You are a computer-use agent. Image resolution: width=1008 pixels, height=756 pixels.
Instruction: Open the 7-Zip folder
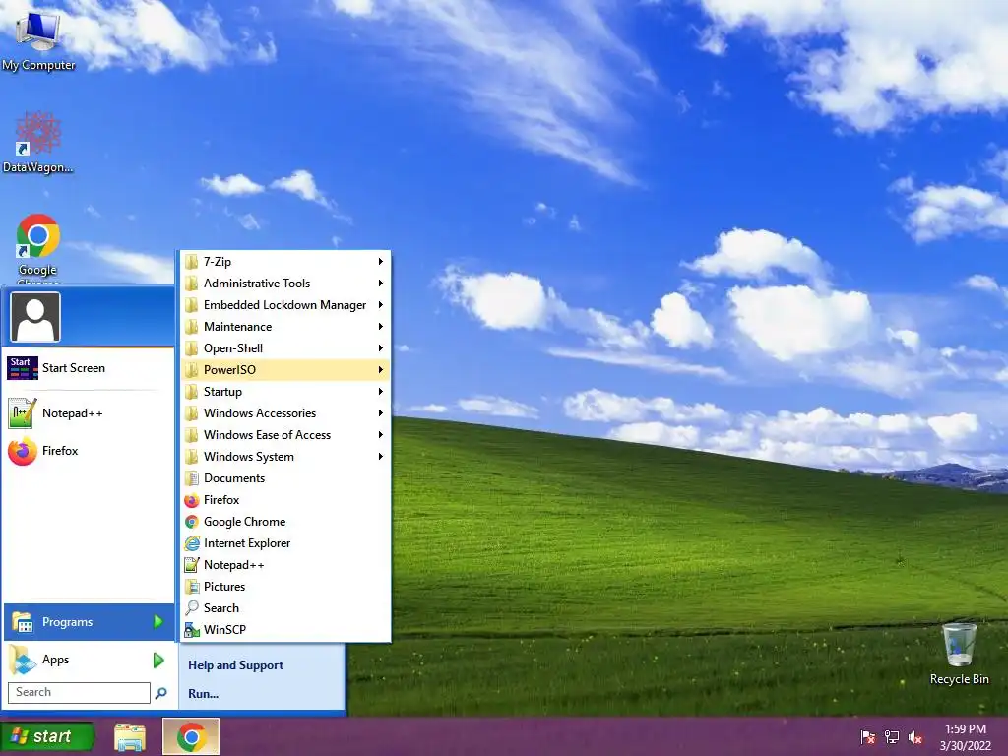click(284, 262)
